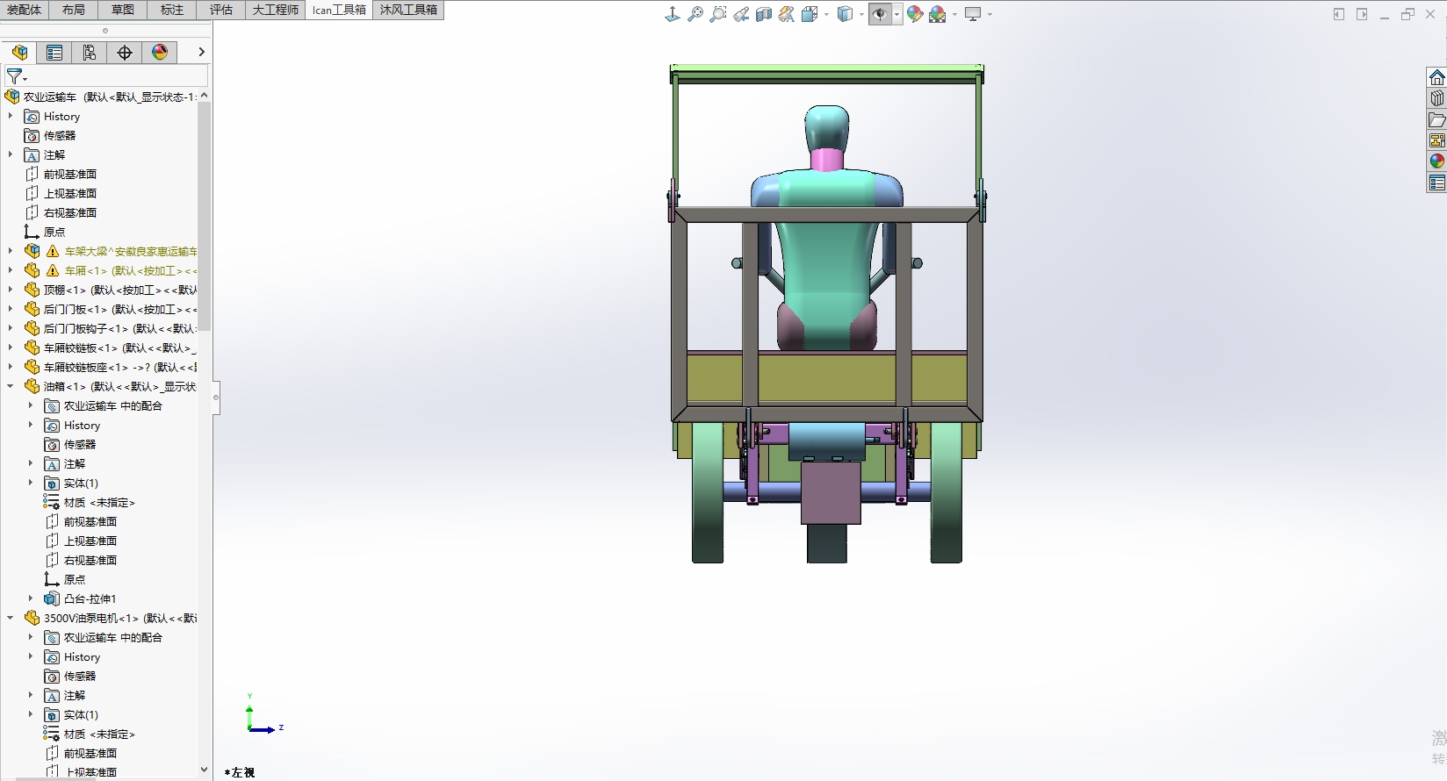Open the Design Library task pane

coord(1436,98)
